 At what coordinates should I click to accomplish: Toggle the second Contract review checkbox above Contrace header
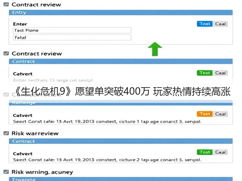[6, 53]
